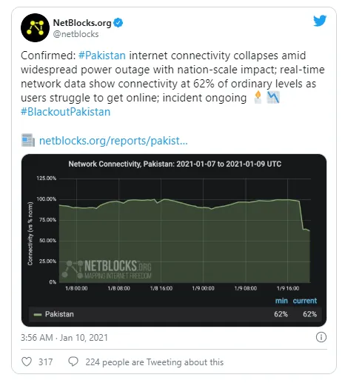Screen dimensions: 345x383
Task: Open the @netblocks handle
Action: coord(76,34)
